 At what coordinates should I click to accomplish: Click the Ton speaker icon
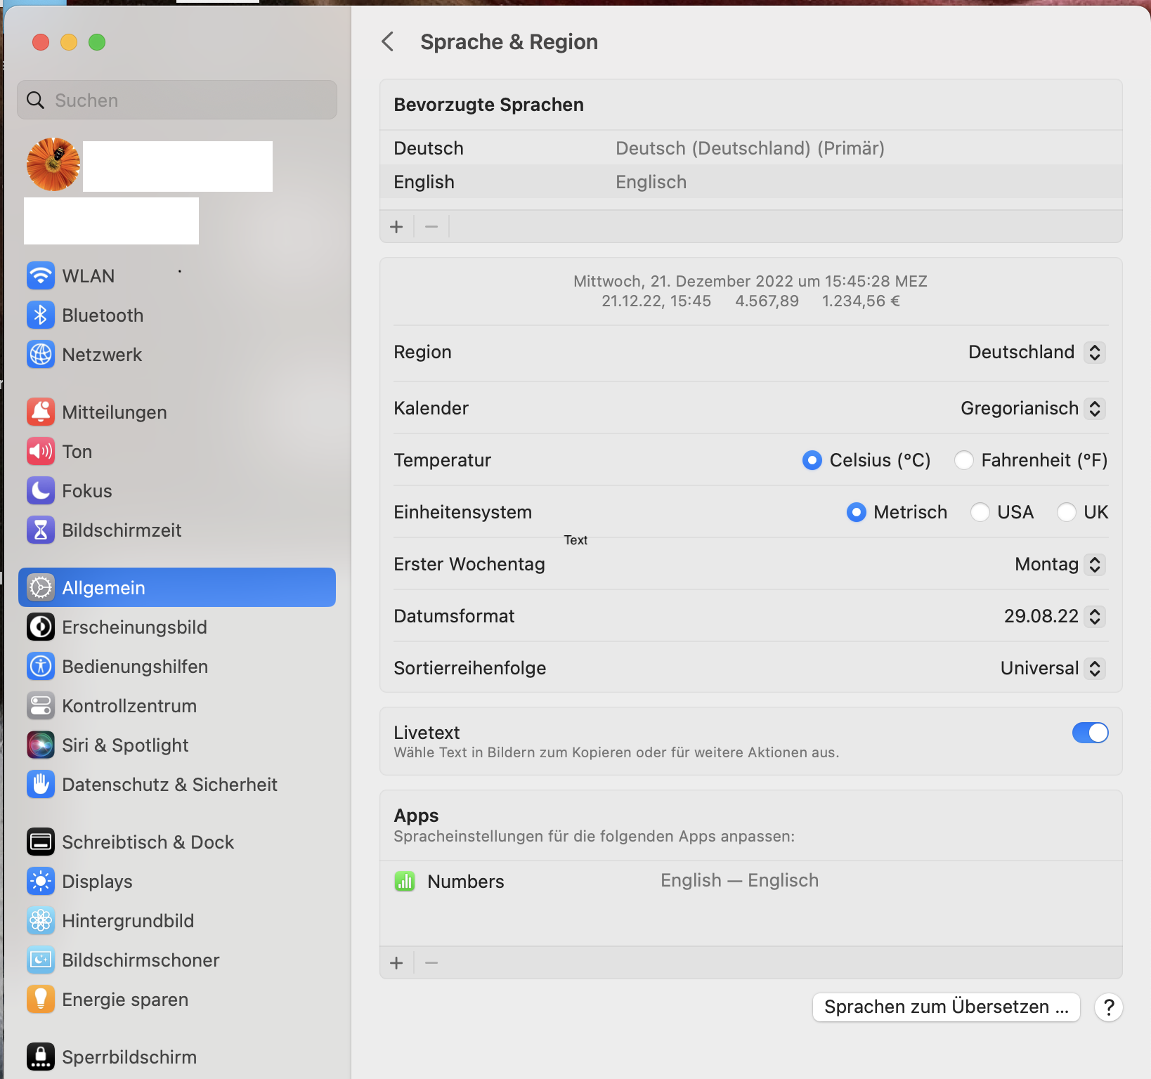tap(41, 451)
